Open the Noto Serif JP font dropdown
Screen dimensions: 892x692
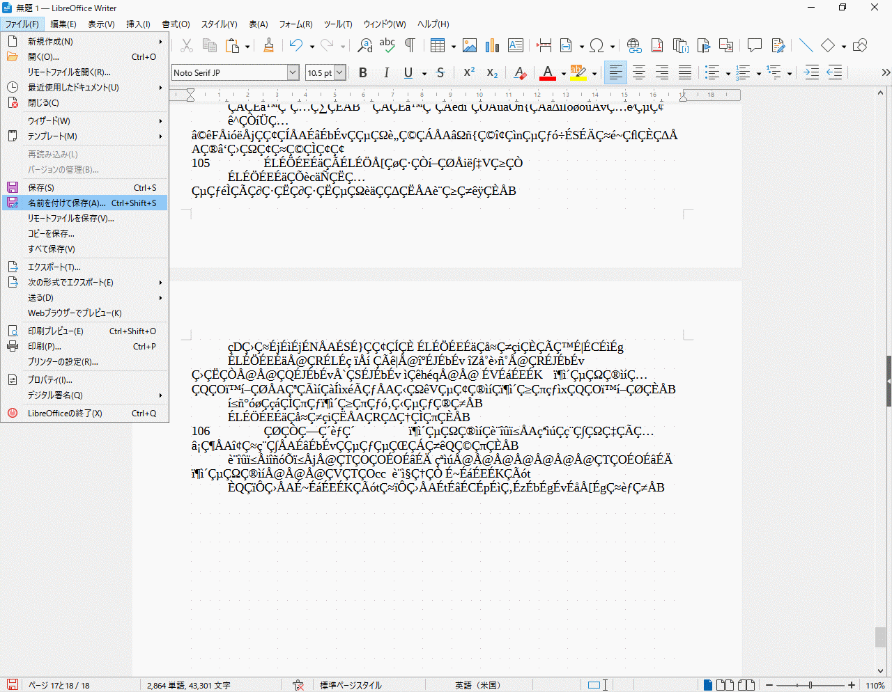[x=293, y=72]
